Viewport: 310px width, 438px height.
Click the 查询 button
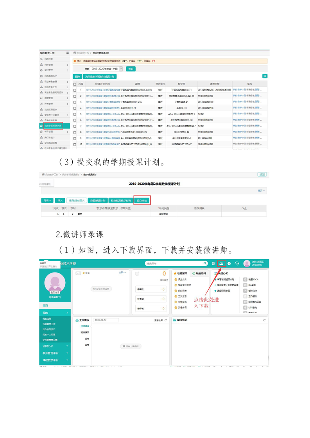[131, 69]
